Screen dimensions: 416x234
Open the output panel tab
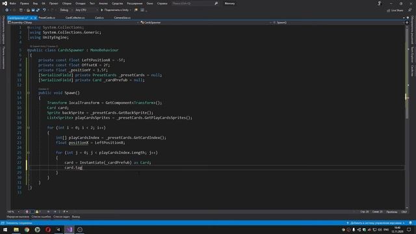pos(76,216)
